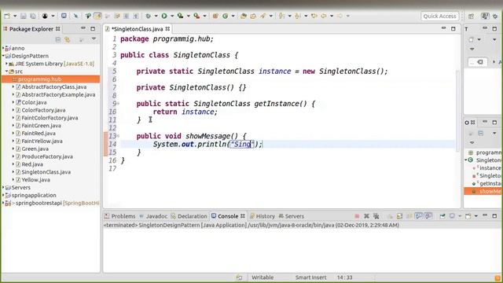Select Color.java in Package Explorer

pyautogui.click(x=34, y=102)
